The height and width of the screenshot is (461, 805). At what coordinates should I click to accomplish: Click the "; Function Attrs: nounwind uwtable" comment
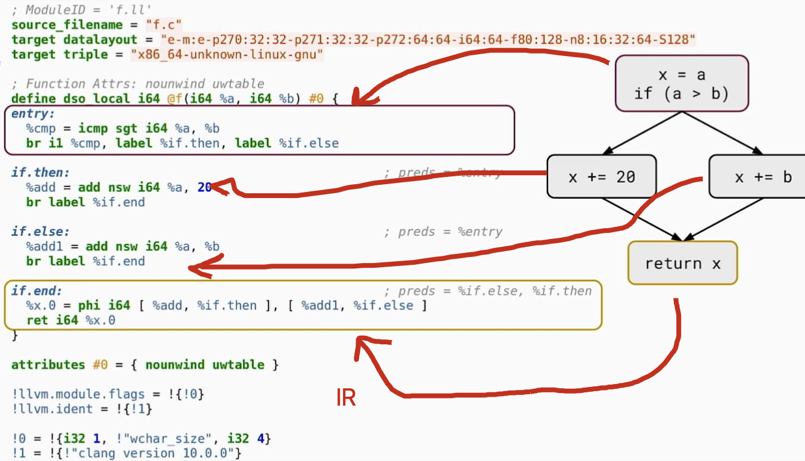(138, 84)
